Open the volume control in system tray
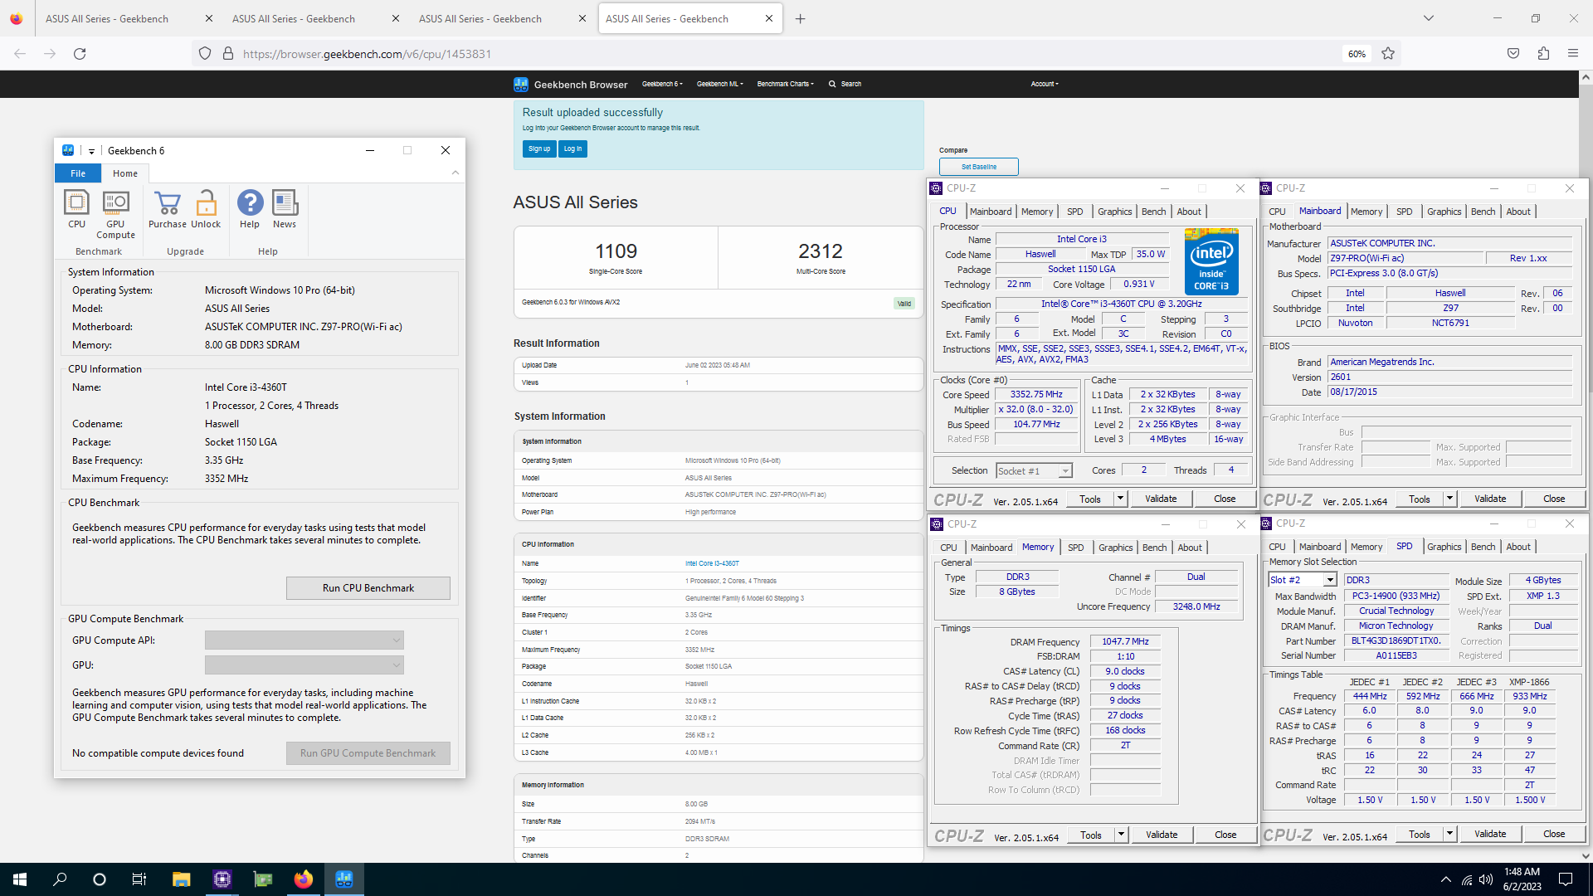Viewport: 1593px width, 896px height. [x=1486, y=879]
